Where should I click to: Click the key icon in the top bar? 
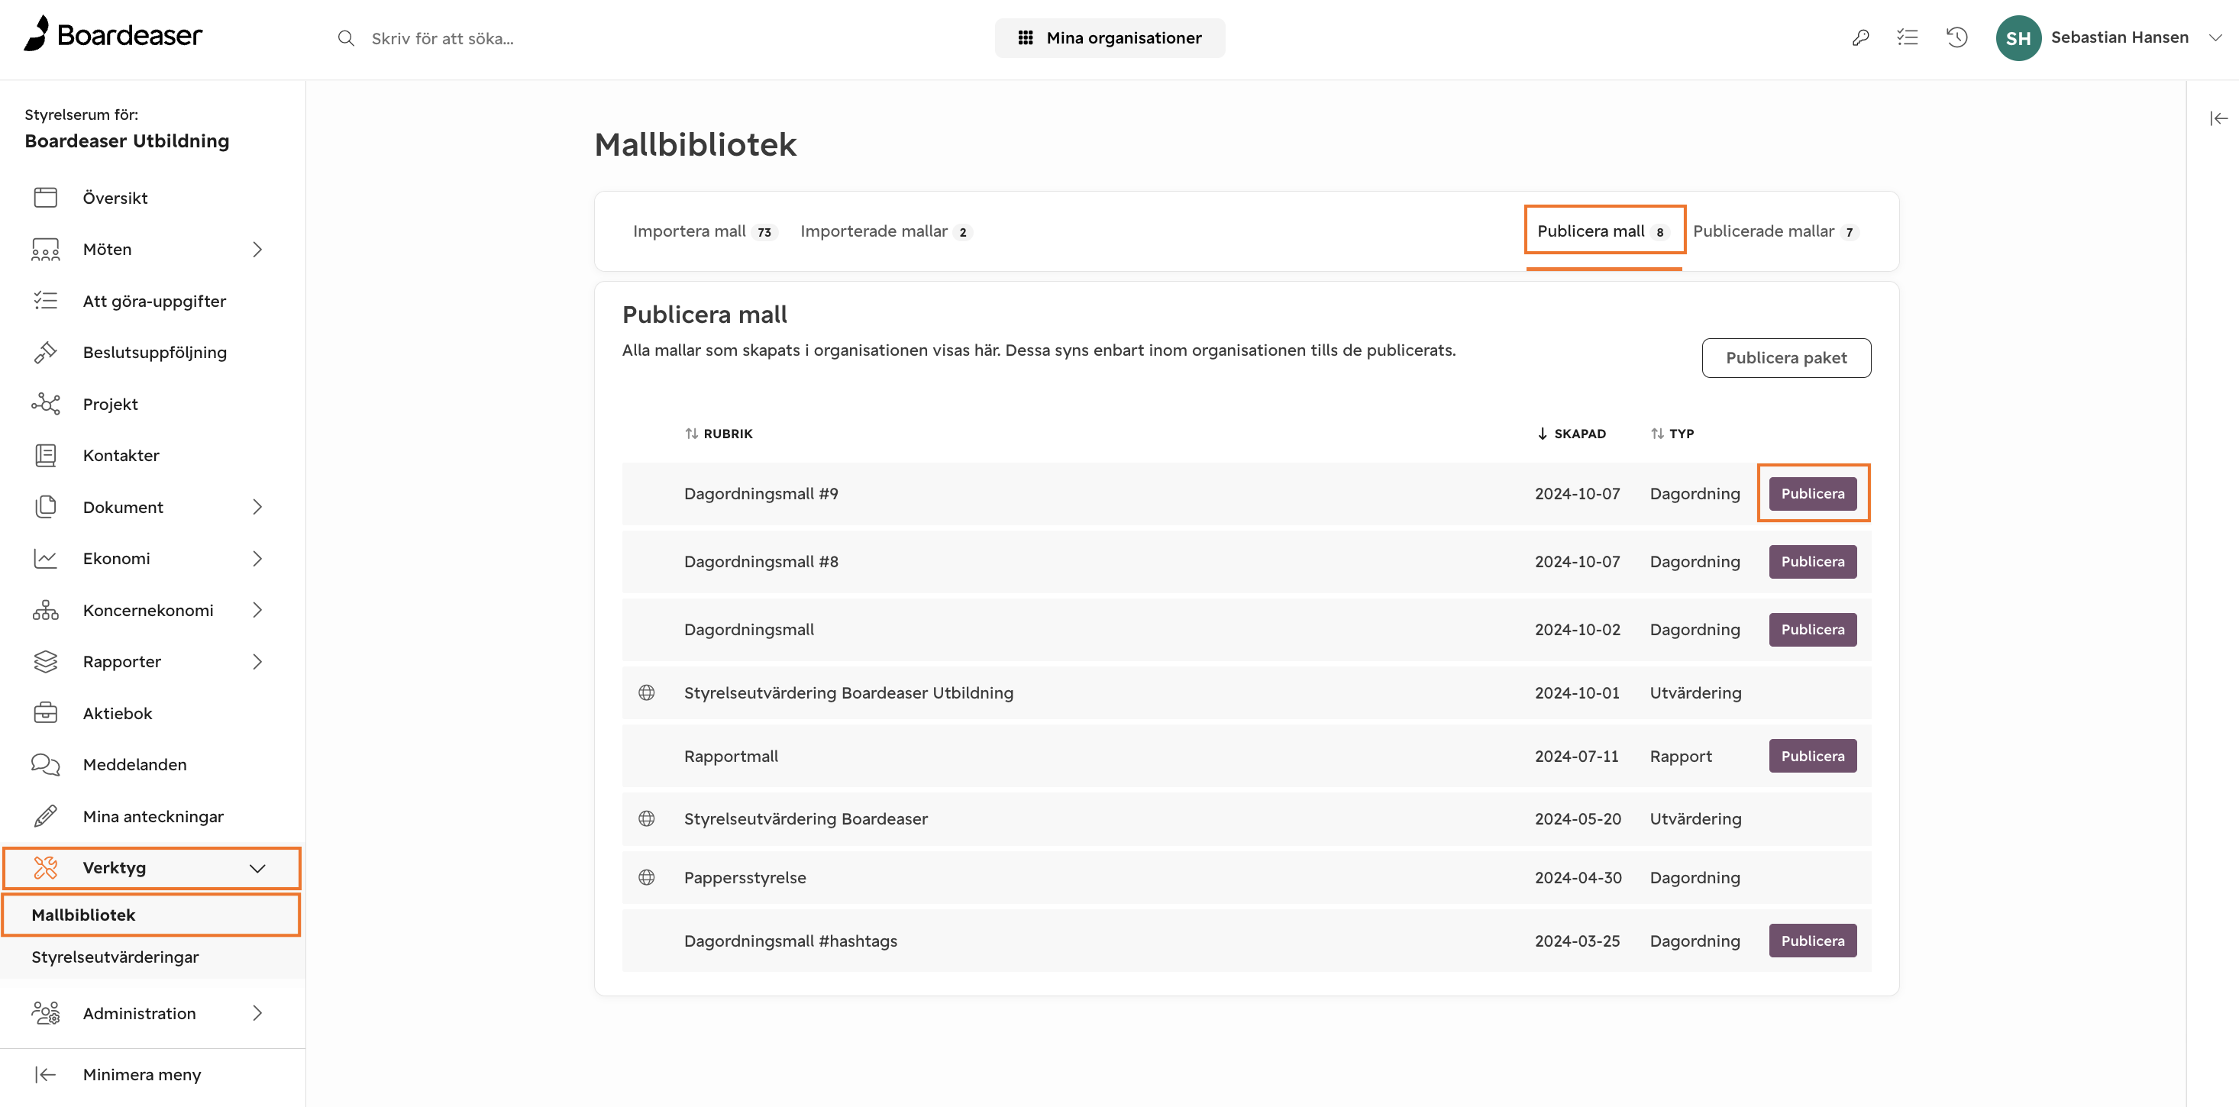1860,37
